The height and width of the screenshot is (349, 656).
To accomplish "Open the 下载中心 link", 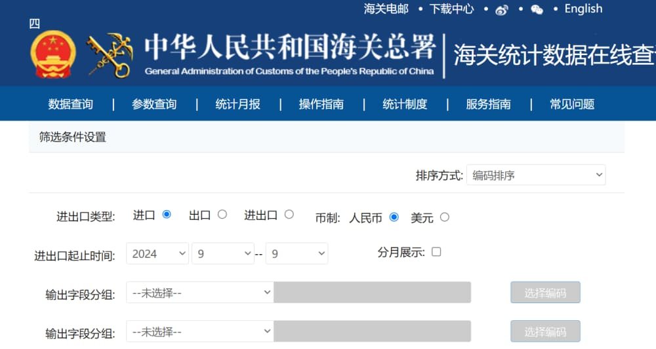I will click(x=451, y=9).
